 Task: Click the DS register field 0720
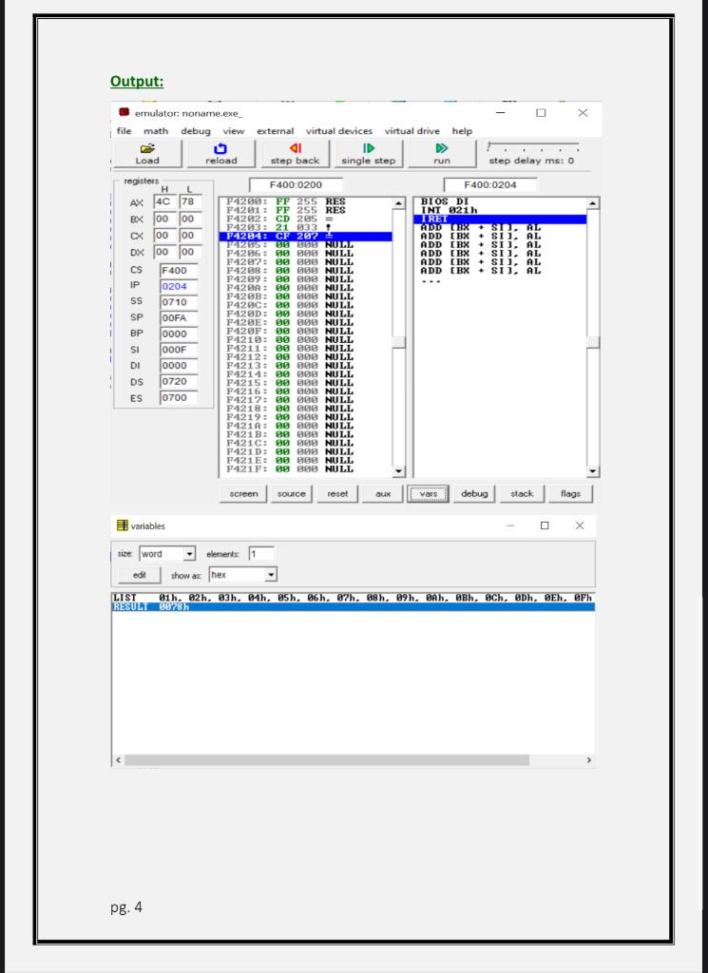(179, 382)
